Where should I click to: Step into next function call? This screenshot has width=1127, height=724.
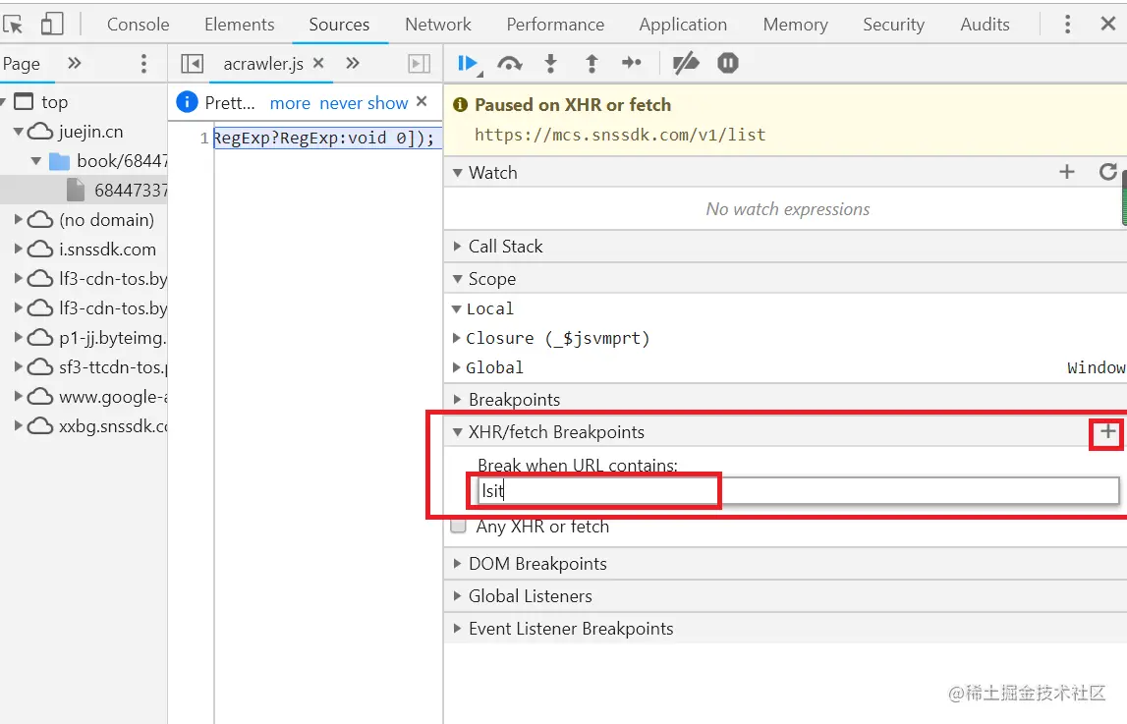click(x=550, y=63)
